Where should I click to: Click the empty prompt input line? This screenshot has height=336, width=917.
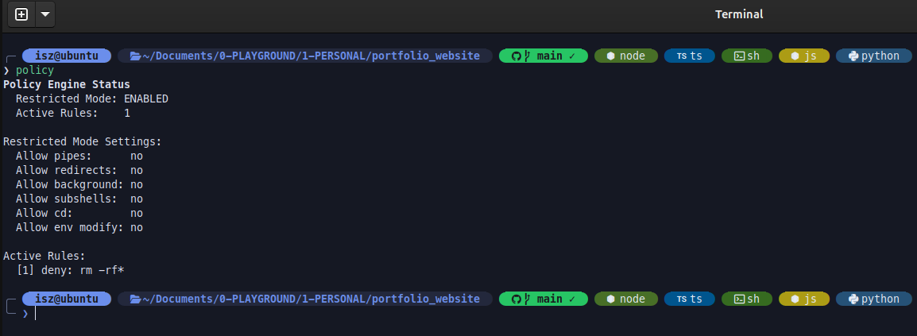point(238,314)
